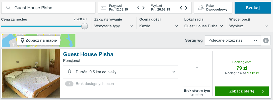Open Zakwaterowanie type dropdown

point(114,26)
